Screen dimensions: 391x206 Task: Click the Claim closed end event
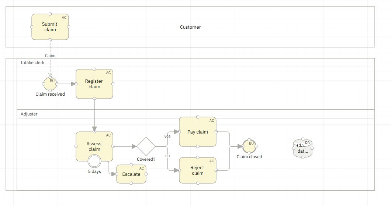click(x=249, y=146)
